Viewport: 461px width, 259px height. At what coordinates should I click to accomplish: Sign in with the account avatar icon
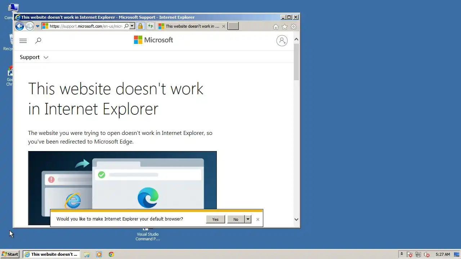pos(282,41)
